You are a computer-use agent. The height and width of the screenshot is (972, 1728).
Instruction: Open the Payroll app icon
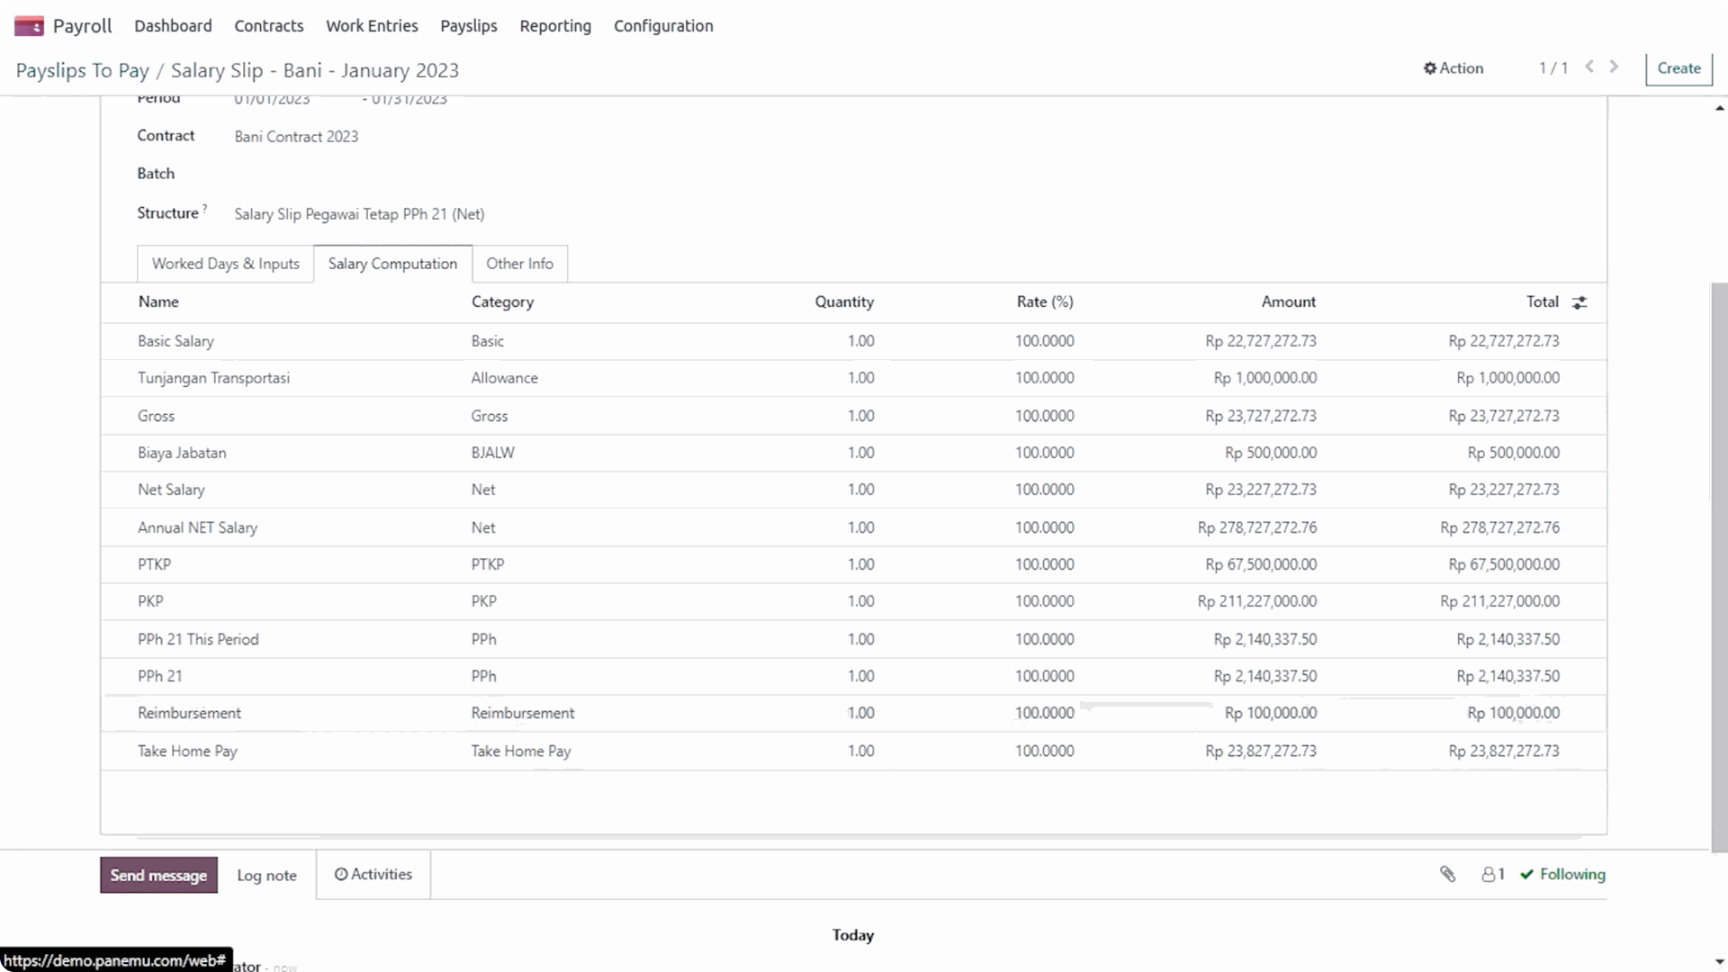(x=29, y=25)
